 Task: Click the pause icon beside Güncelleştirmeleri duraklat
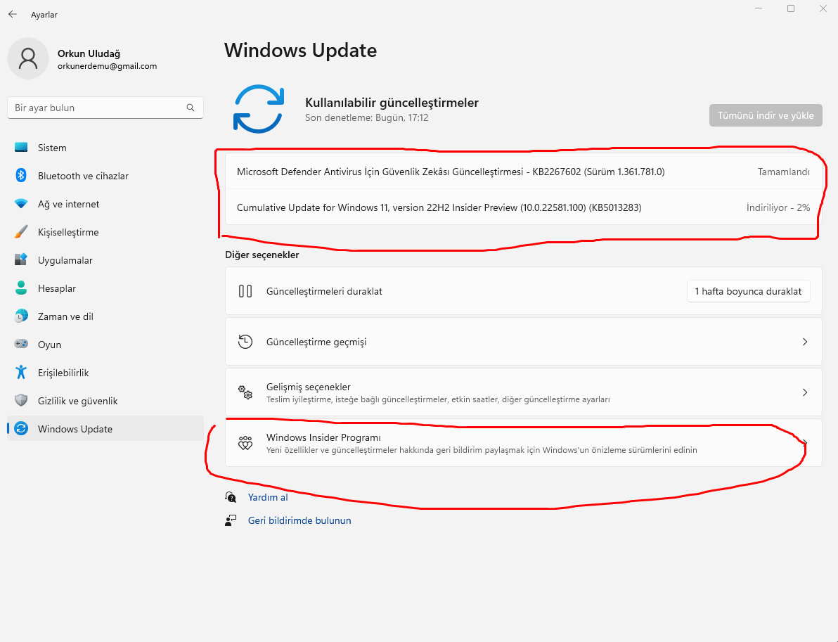tap(245, 291)
